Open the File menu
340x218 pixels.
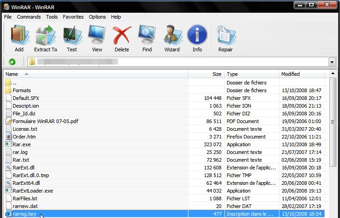pos(8,17)
